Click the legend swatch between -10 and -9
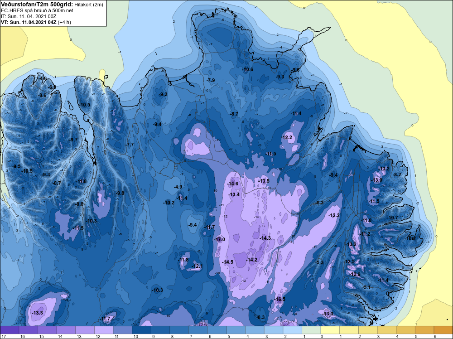453x339 pixels. tap(141, 330)
